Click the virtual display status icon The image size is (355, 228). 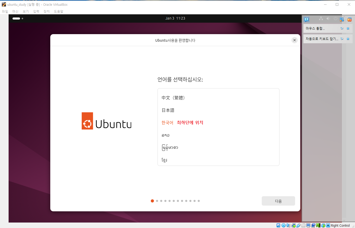[x=308, y=225]
